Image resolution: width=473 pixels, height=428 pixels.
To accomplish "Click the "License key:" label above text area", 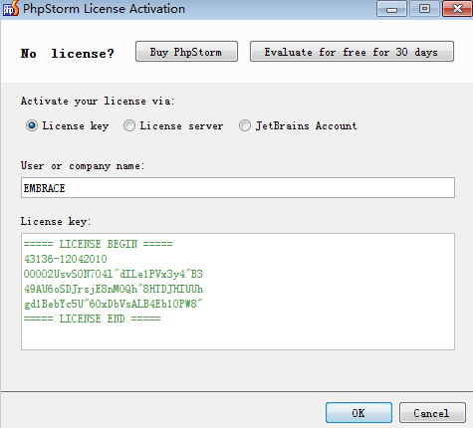I will click(x=56, y=221).
